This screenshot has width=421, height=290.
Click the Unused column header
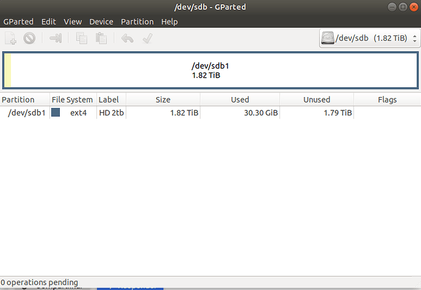tap(317, 100)
